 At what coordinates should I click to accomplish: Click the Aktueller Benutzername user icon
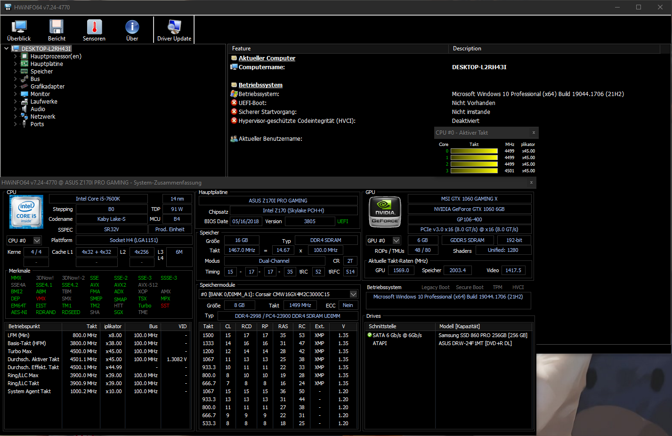tap(234, 139)
